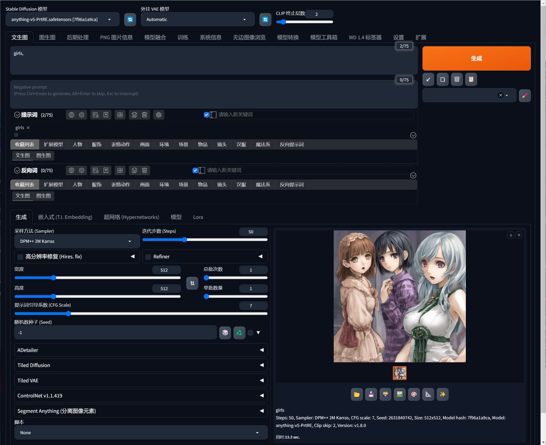The image size is (546, 445).
Task: Save image with the floppy disk icon
Action: coord(371,394)
